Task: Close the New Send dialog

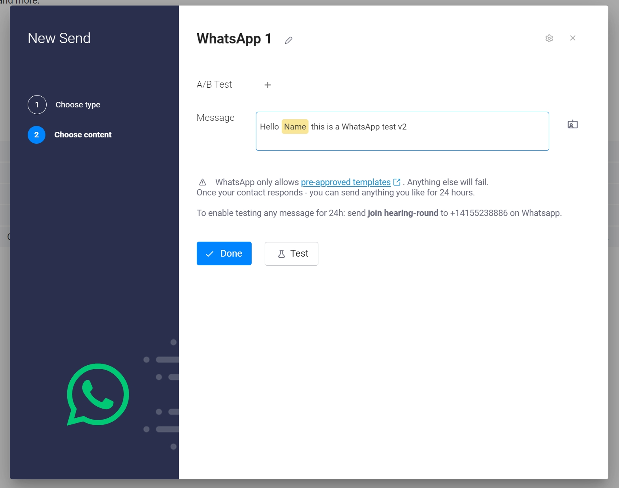Action: [x=573, y=38]
